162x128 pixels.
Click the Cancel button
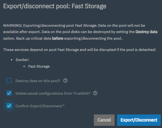click(x=104, y=120)
